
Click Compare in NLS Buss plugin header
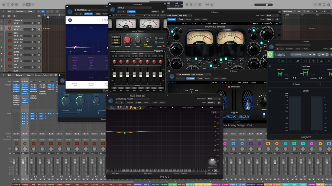click(131, 12)
